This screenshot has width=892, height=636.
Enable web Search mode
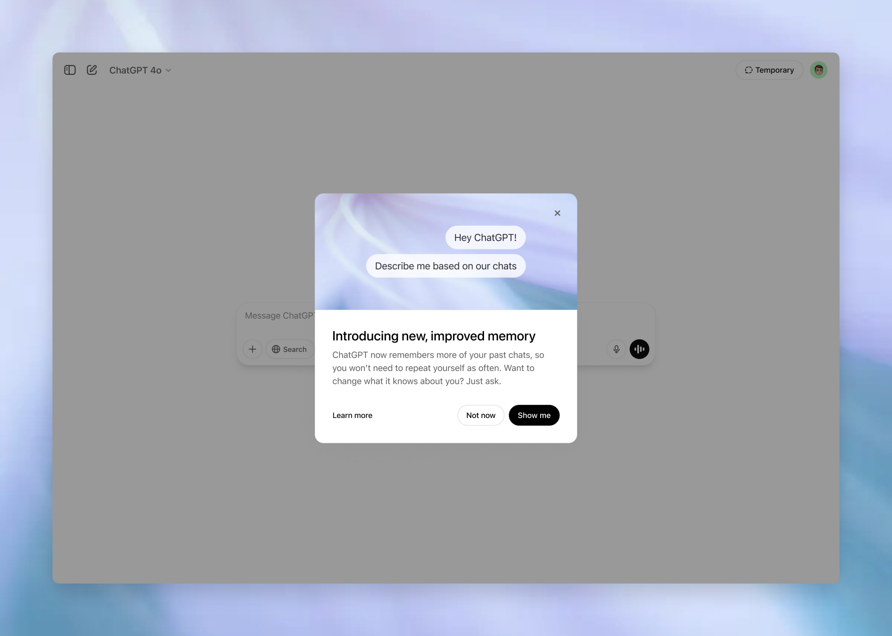tap(290, 349)
